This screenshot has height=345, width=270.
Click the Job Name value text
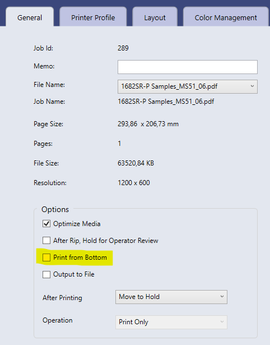pos(166,102)
